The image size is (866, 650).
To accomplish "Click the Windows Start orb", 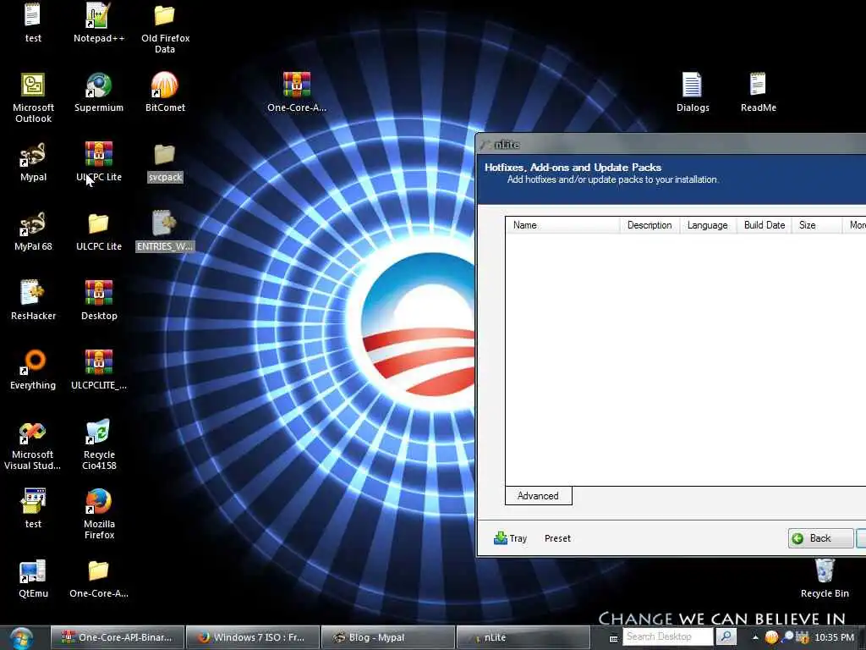I will [21, 638].
